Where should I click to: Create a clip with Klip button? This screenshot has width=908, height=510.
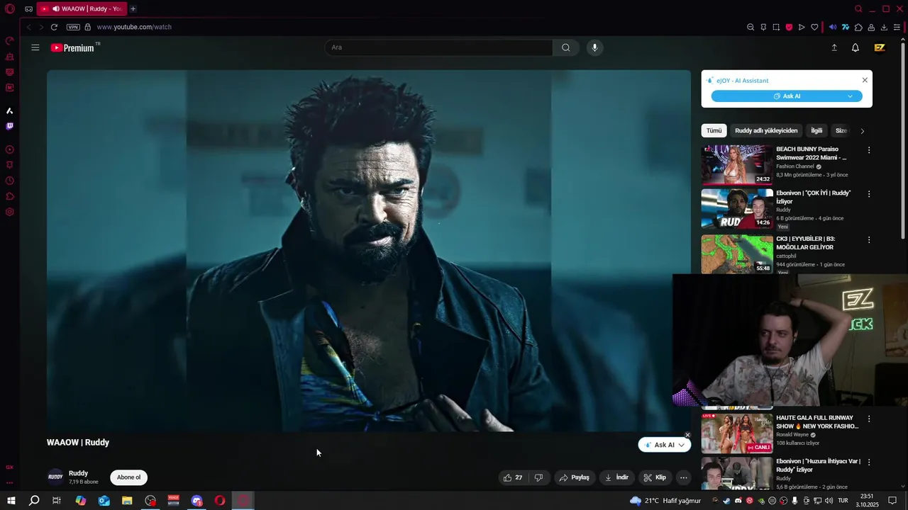[x=655, y=477]
